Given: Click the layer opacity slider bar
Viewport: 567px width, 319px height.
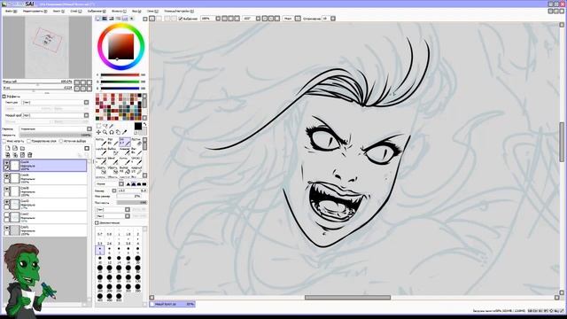Looking at the screenshot, I should pos(55,135).
